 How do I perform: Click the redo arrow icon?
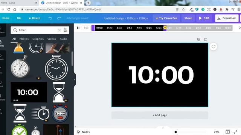point(59,18)
